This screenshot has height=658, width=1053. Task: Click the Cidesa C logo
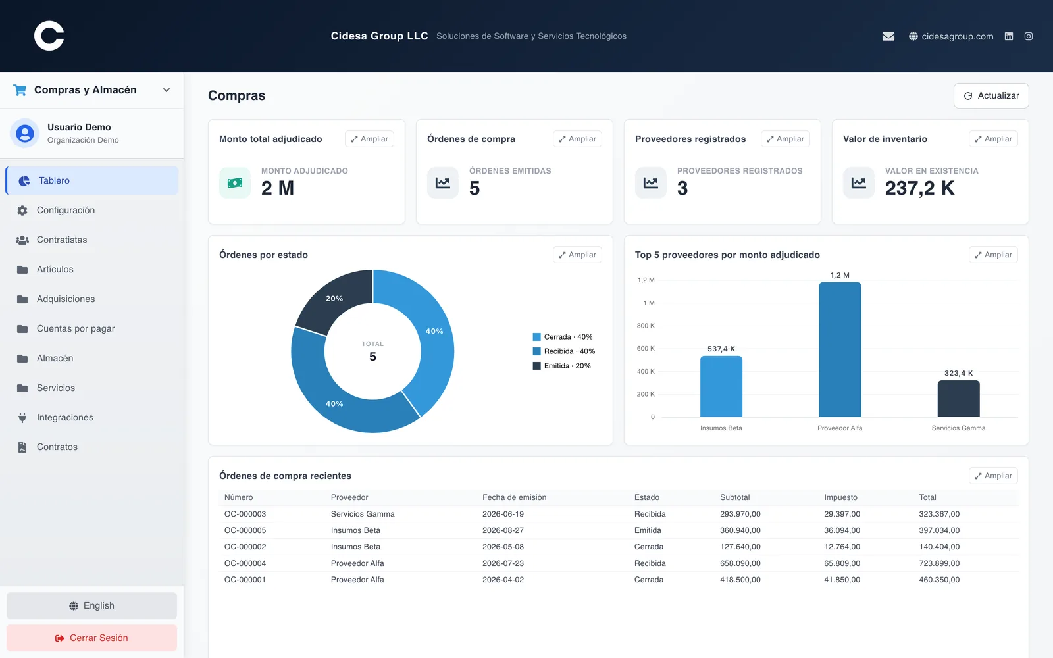pyautogui.click(x=49, y=36)
